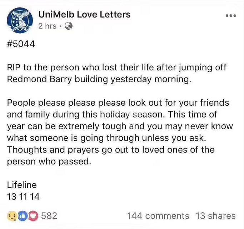The width and height of the screenshot is (244, 229).
Task: Open the UniMelb Love Letters crest profile picture
Action: pos(20,20)
